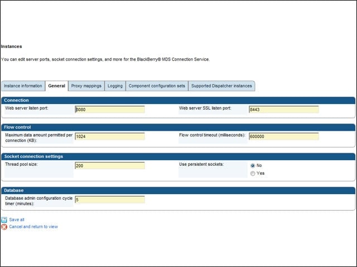Click Cancel and return to view link
This screenshot has height=267, width=357.
pyautogui.click(x=33, y=226)
